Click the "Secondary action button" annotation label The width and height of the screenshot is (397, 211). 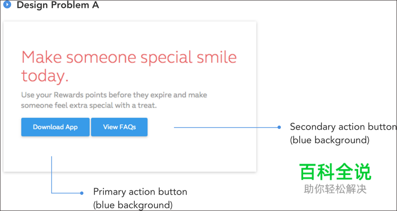343,127
